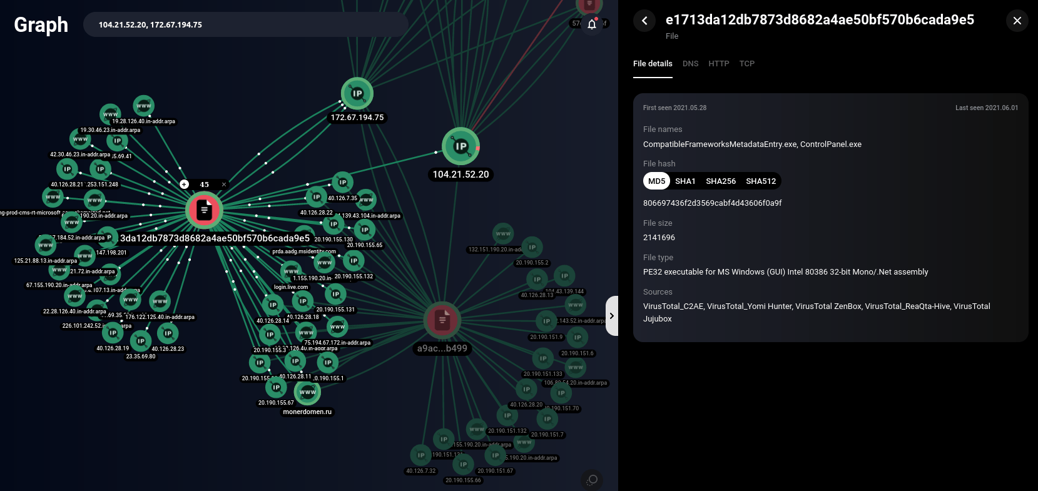1038x491 pixels.
Task: Select the 40.126.28.21 IP node
Action: click(67, 169)
